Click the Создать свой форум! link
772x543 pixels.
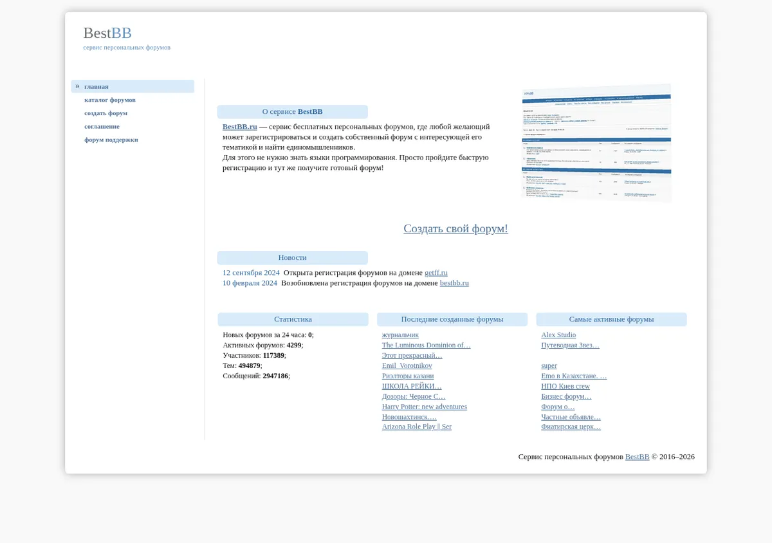455,228
